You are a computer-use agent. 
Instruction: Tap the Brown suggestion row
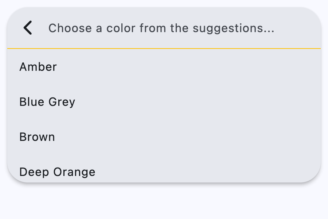(37, 137)
